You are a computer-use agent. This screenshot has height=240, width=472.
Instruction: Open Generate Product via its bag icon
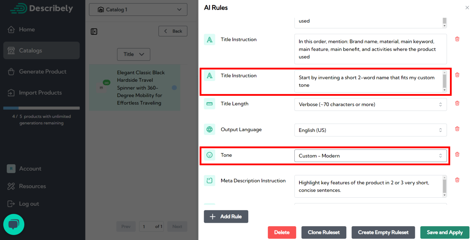(11, 71)
